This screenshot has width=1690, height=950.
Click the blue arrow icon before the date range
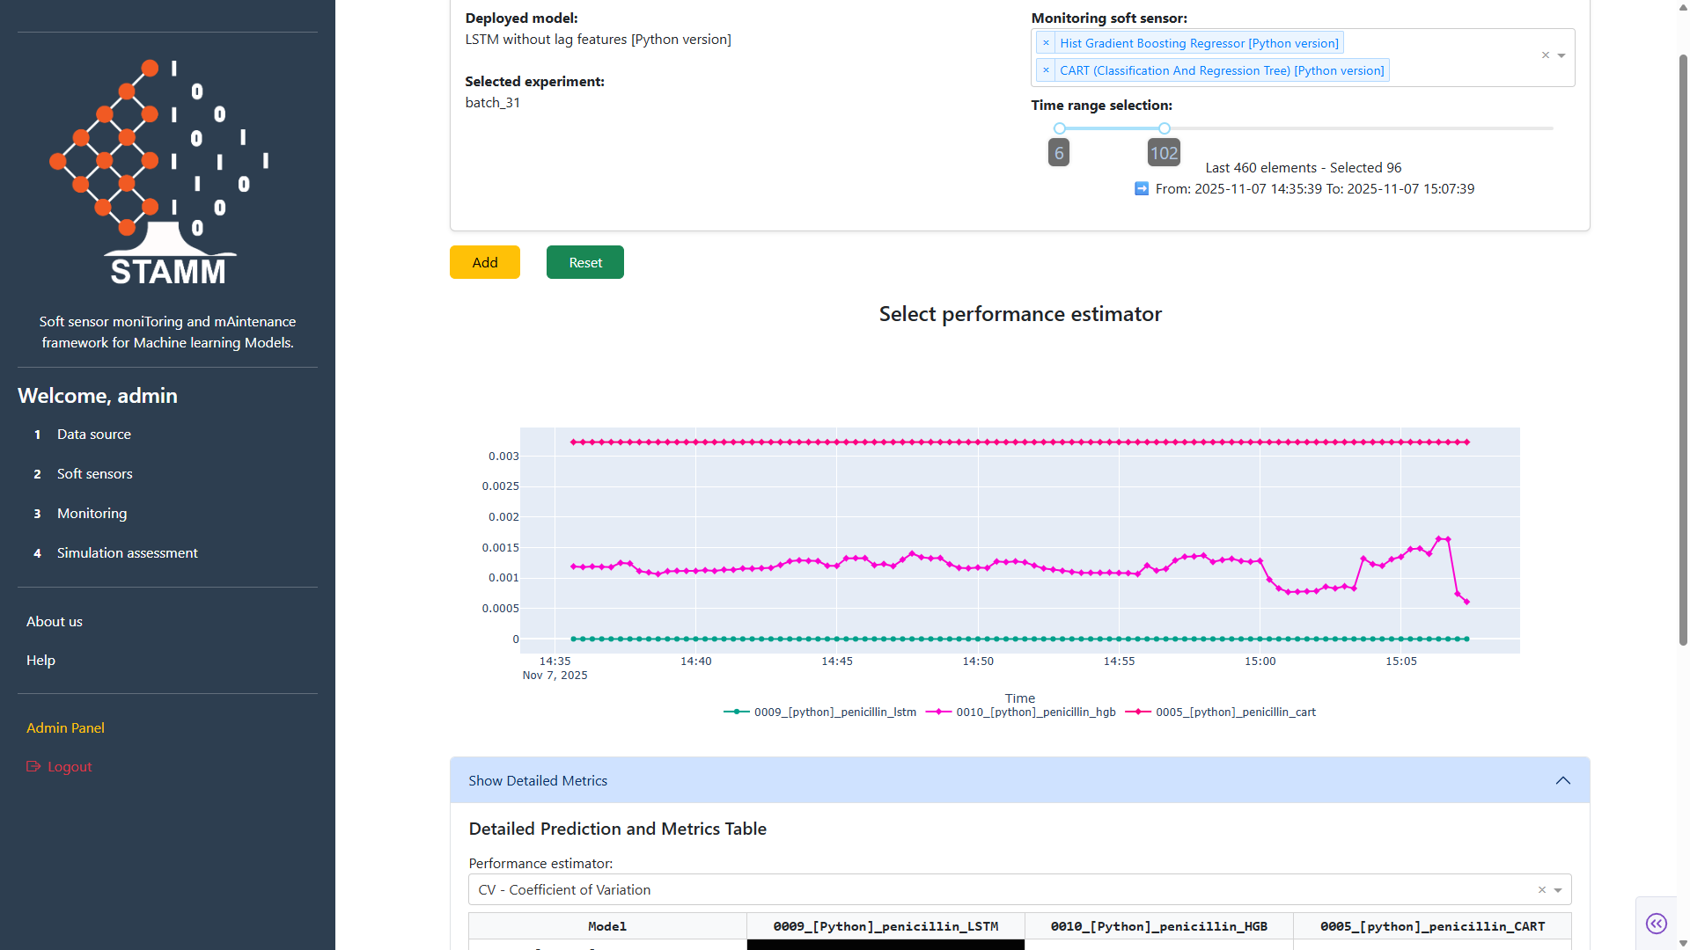pyautogui.click(x=1142, y=189)
